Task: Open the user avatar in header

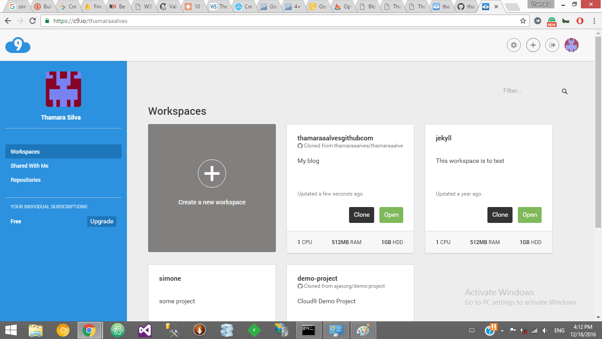Action: click(572, 45)
